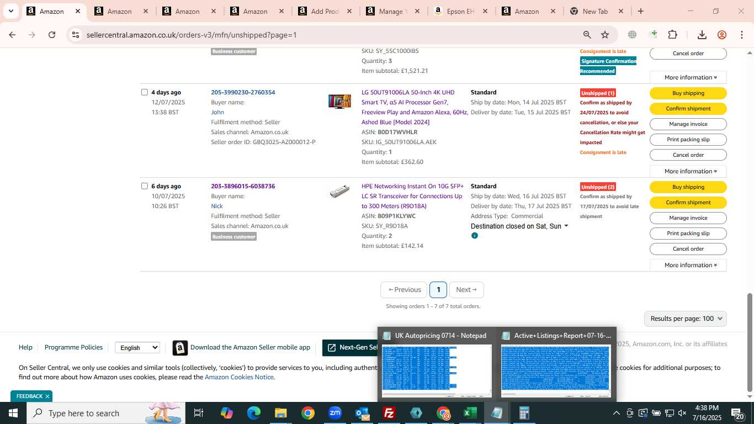Screen dimensions: 754x424
Task: Click the Windows Start button
Action: (13, 413)
